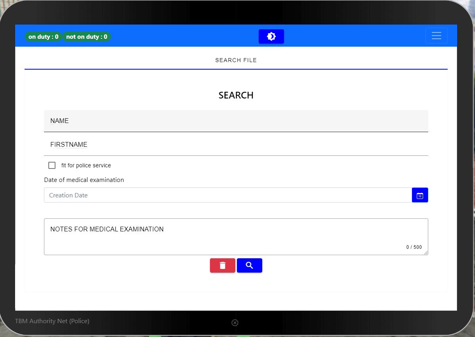This screenshot has height=337, width=475.
Task: Click the notes for medical examination textarea
Action: 236,237
